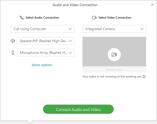Expand the Microphone Array input dropdown

coord(46,53)
